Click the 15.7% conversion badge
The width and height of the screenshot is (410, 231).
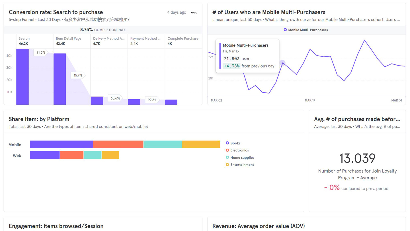pyautogui.click(x=78, y=75)
